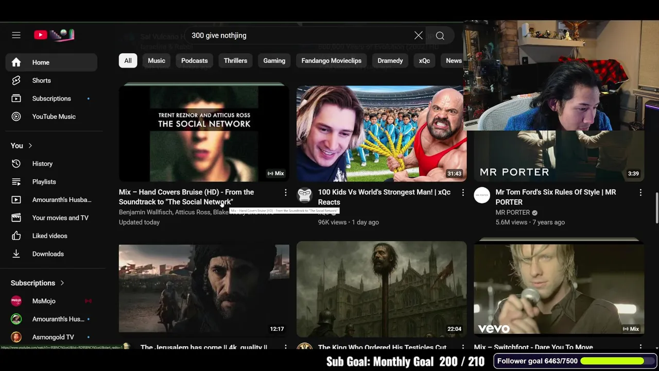
Task: Expand the Subscriptions section header
Action: [x=38, y=283]
